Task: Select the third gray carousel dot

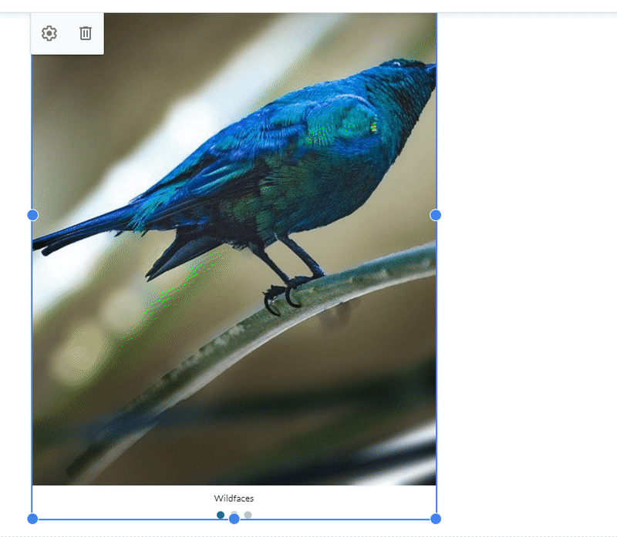Action: point(248,515)
